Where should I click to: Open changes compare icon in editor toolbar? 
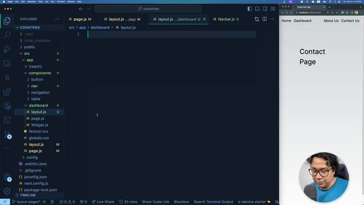coord(257,19)
